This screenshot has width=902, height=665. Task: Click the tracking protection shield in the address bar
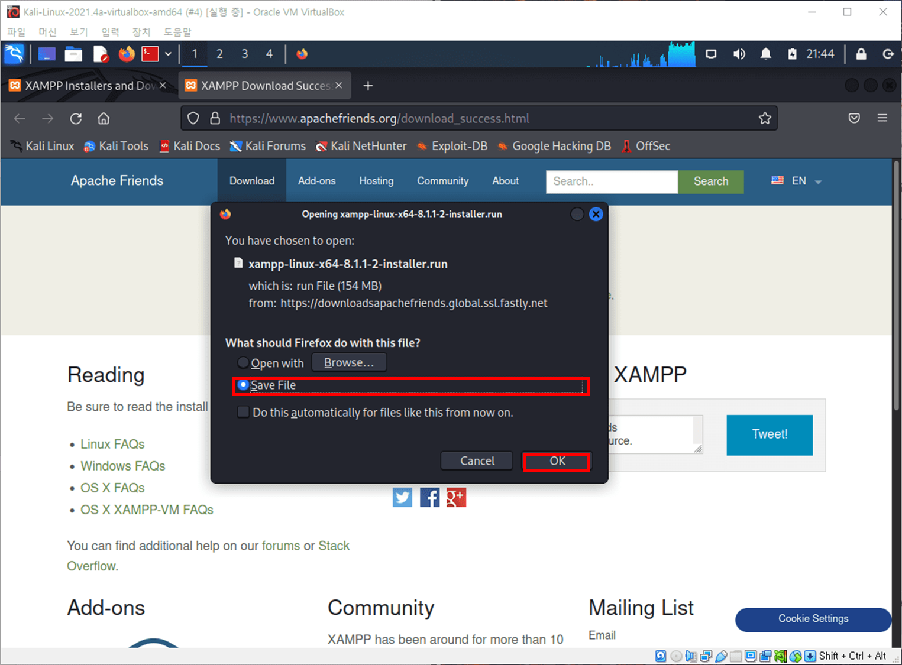click(x=193, y=118)
